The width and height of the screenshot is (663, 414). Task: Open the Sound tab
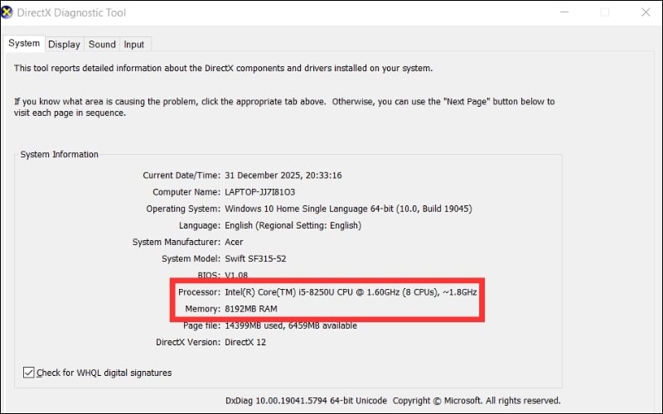coord(102,44)
